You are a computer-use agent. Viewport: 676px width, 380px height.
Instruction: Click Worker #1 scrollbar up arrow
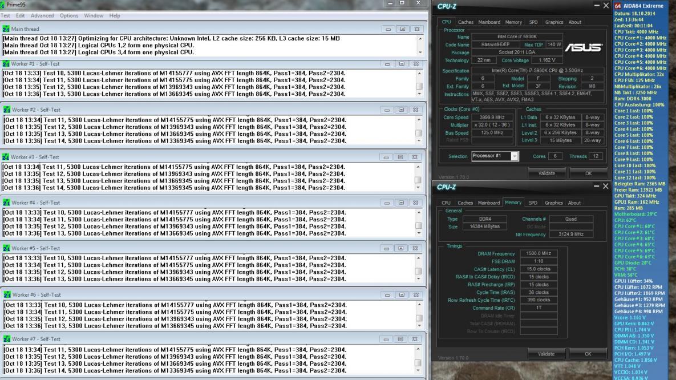(419, 74)
